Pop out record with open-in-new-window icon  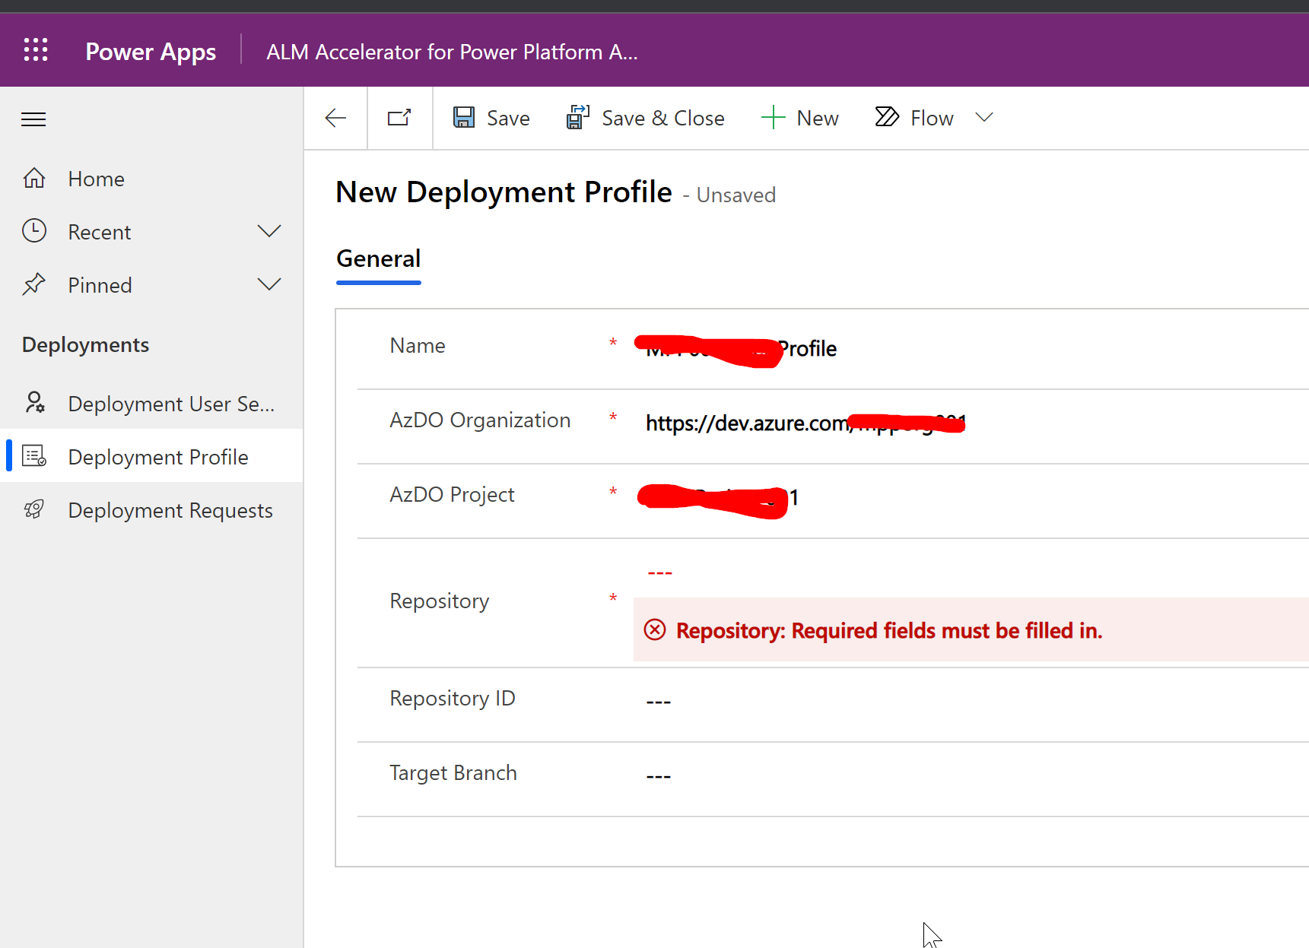click(x=399, y=118)
